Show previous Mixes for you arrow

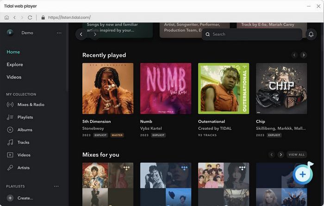(x=272, y=155)
